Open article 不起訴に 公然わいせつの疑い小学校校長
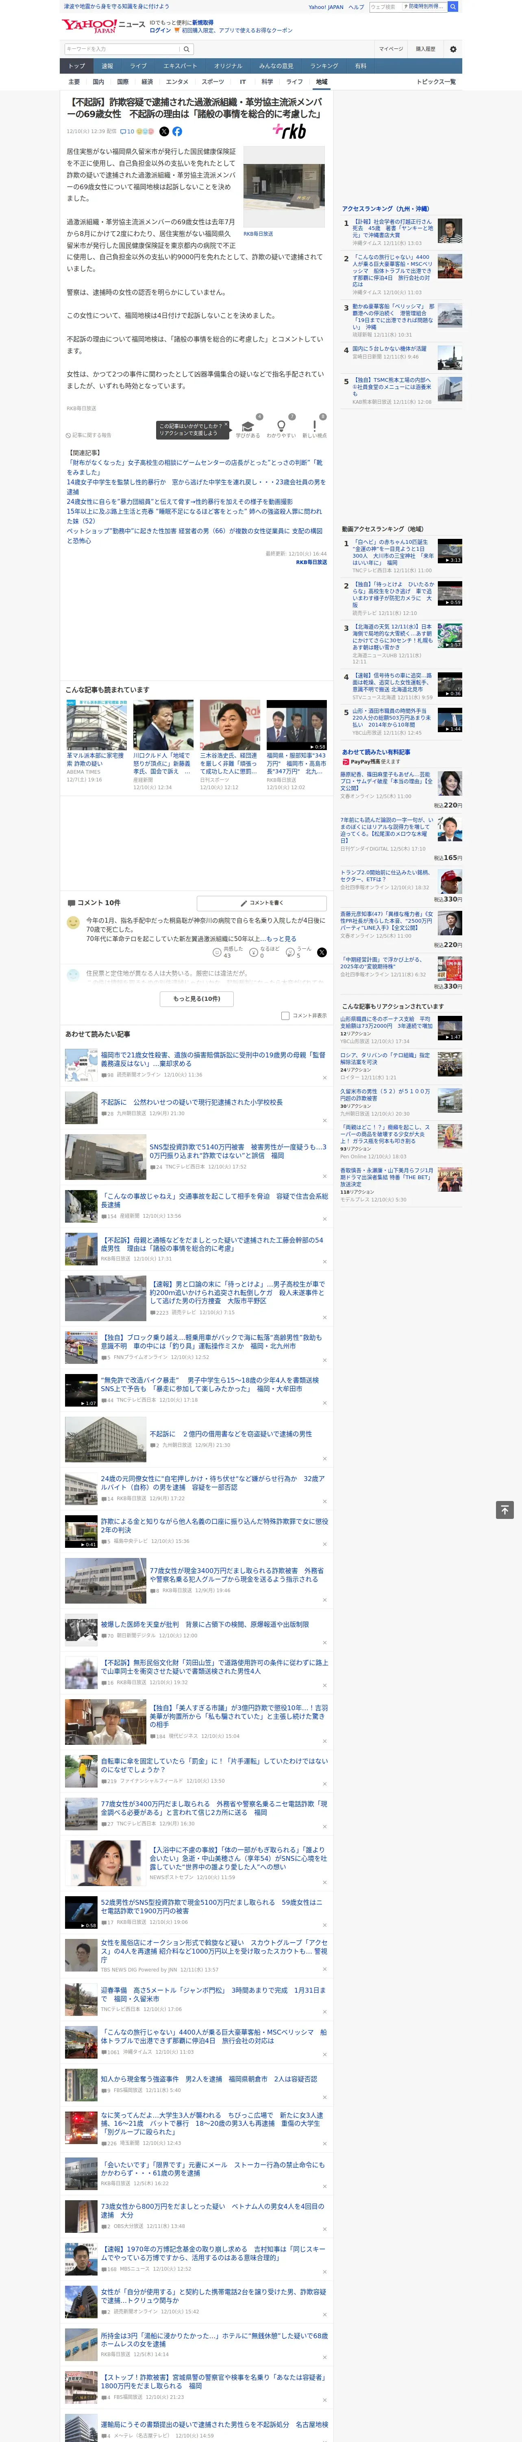Viewport: 522px width, 2442px height. point(192,1103)
